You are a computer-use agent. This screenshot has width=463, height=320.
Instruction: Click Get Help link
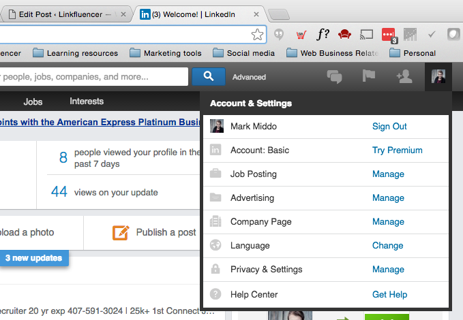click(389, 294)
